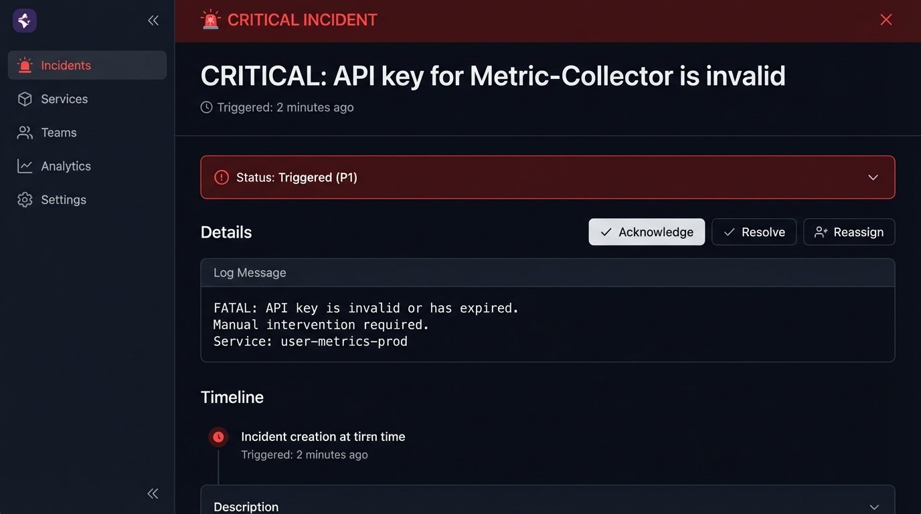Viewport: 921px width, 514px height.
Task: Click the red clock timeline marker
Action: [218, 437]
